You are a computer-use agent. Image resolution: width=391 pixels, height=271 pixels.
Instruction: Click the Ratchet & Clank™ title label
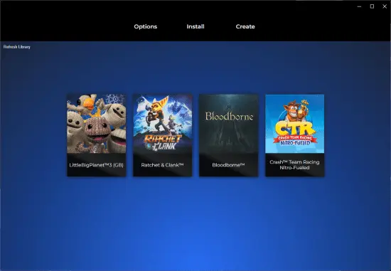pos(162,165)
